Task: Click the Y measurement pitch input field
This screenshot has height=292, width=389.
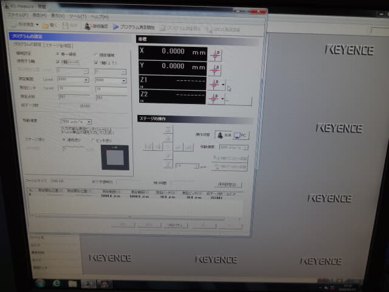Action: click(111, 89)
